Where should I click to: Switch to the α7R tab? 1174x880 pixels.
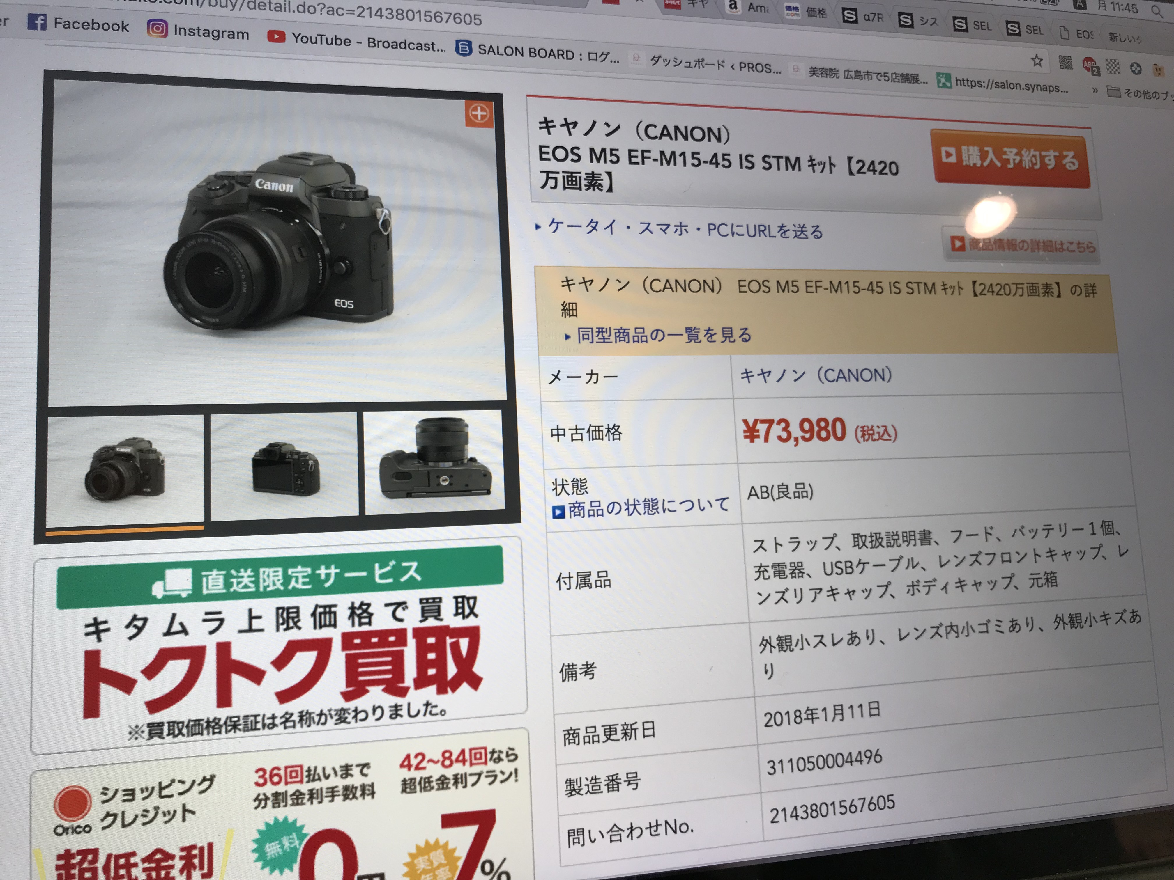(x=864, y=17)
